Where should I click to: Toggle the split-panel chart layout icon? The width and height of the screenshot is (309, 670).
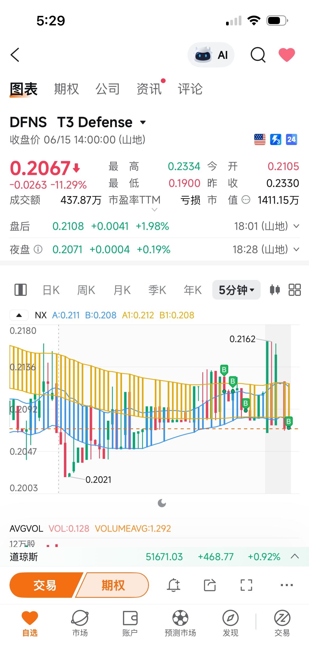[21, 290]
